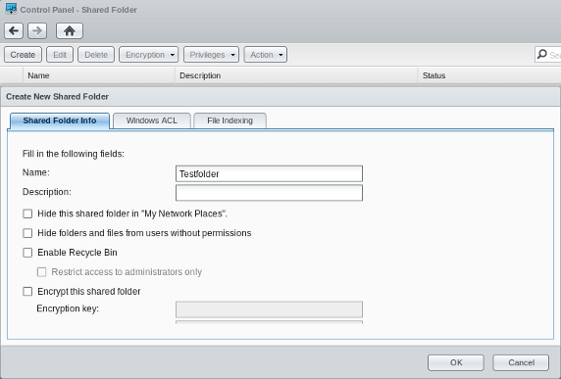The width and height of the screenshot is (561, 379).
Task: Select the Shared Folder Info tab
Action: pyautogui.click(x=60, y=120)
